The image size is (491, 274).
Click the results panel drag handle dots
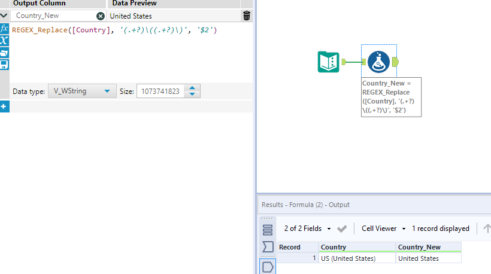[x=267, y=218]
